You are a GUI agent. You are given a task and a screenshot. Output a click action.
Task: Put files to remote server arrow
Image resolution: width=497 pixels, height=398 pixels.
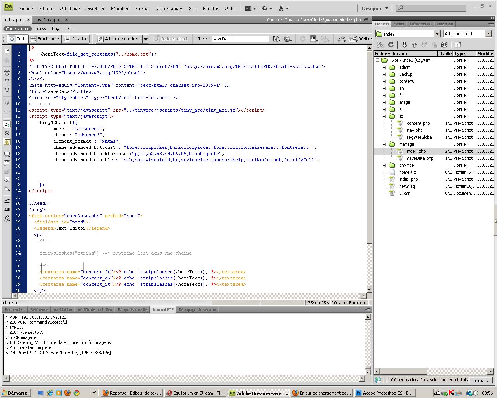coord(414,45)
